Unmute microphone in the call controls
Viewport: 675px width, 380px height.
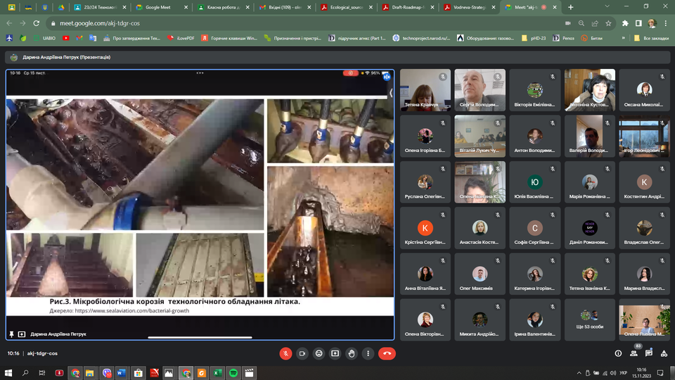coord(285,353)
